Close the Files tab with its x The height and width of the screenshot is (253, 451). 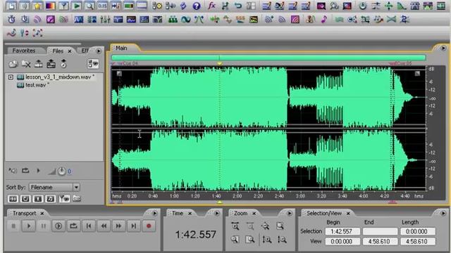point(70,51)
